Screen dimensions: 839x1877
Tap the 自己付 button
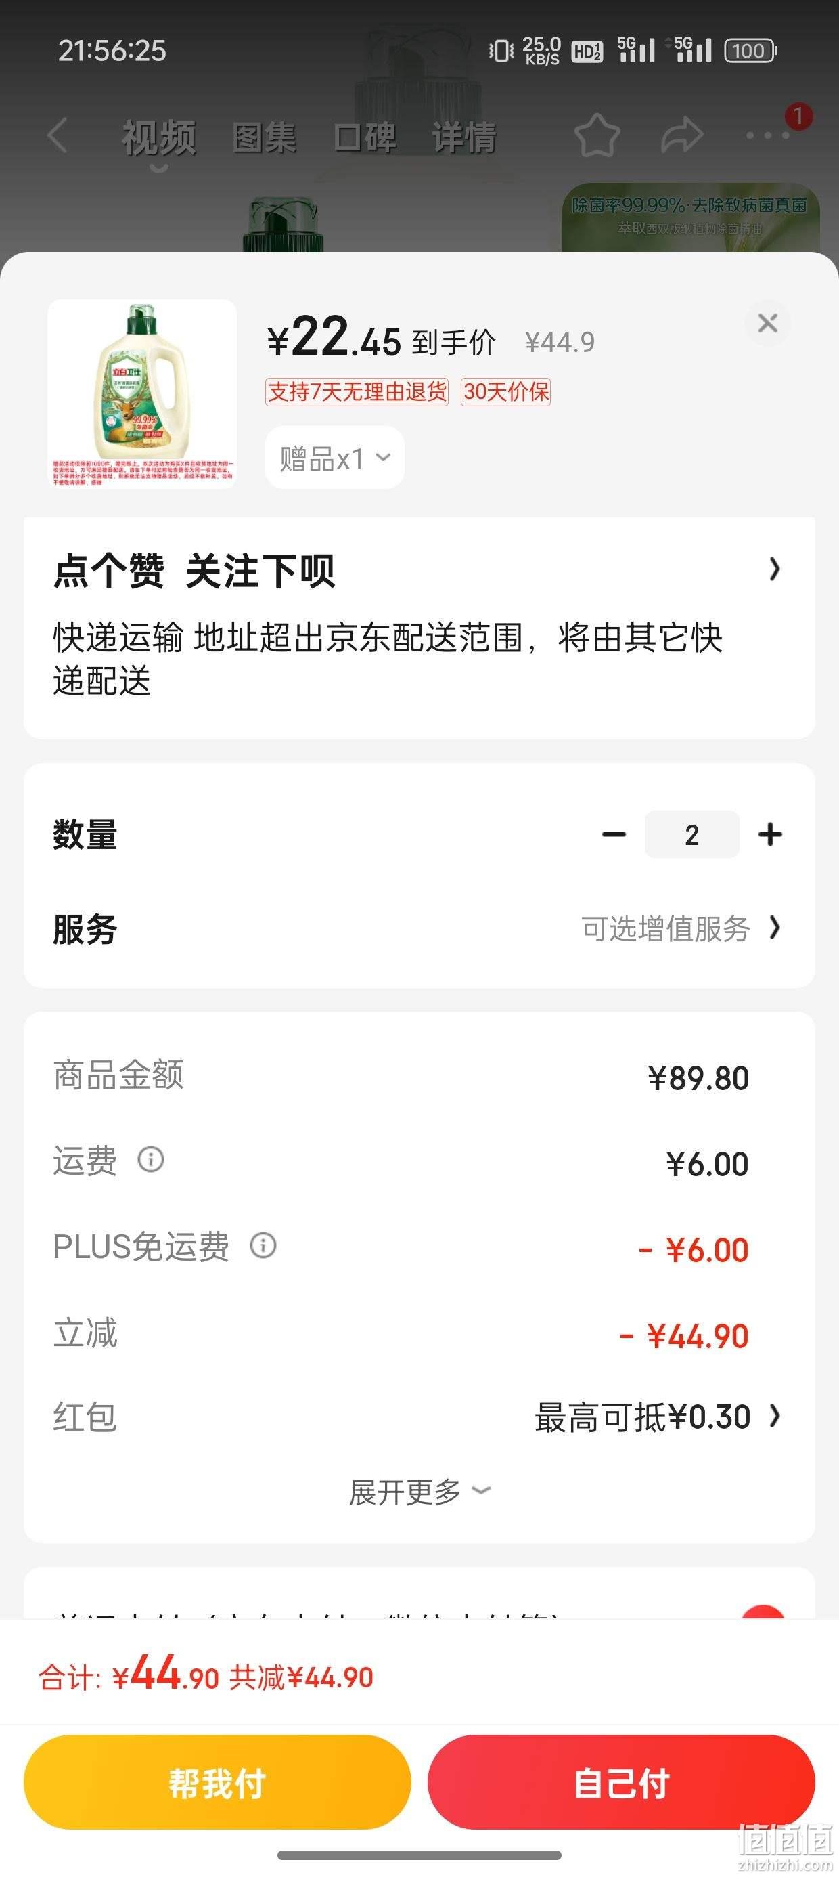pos(621,1783)
